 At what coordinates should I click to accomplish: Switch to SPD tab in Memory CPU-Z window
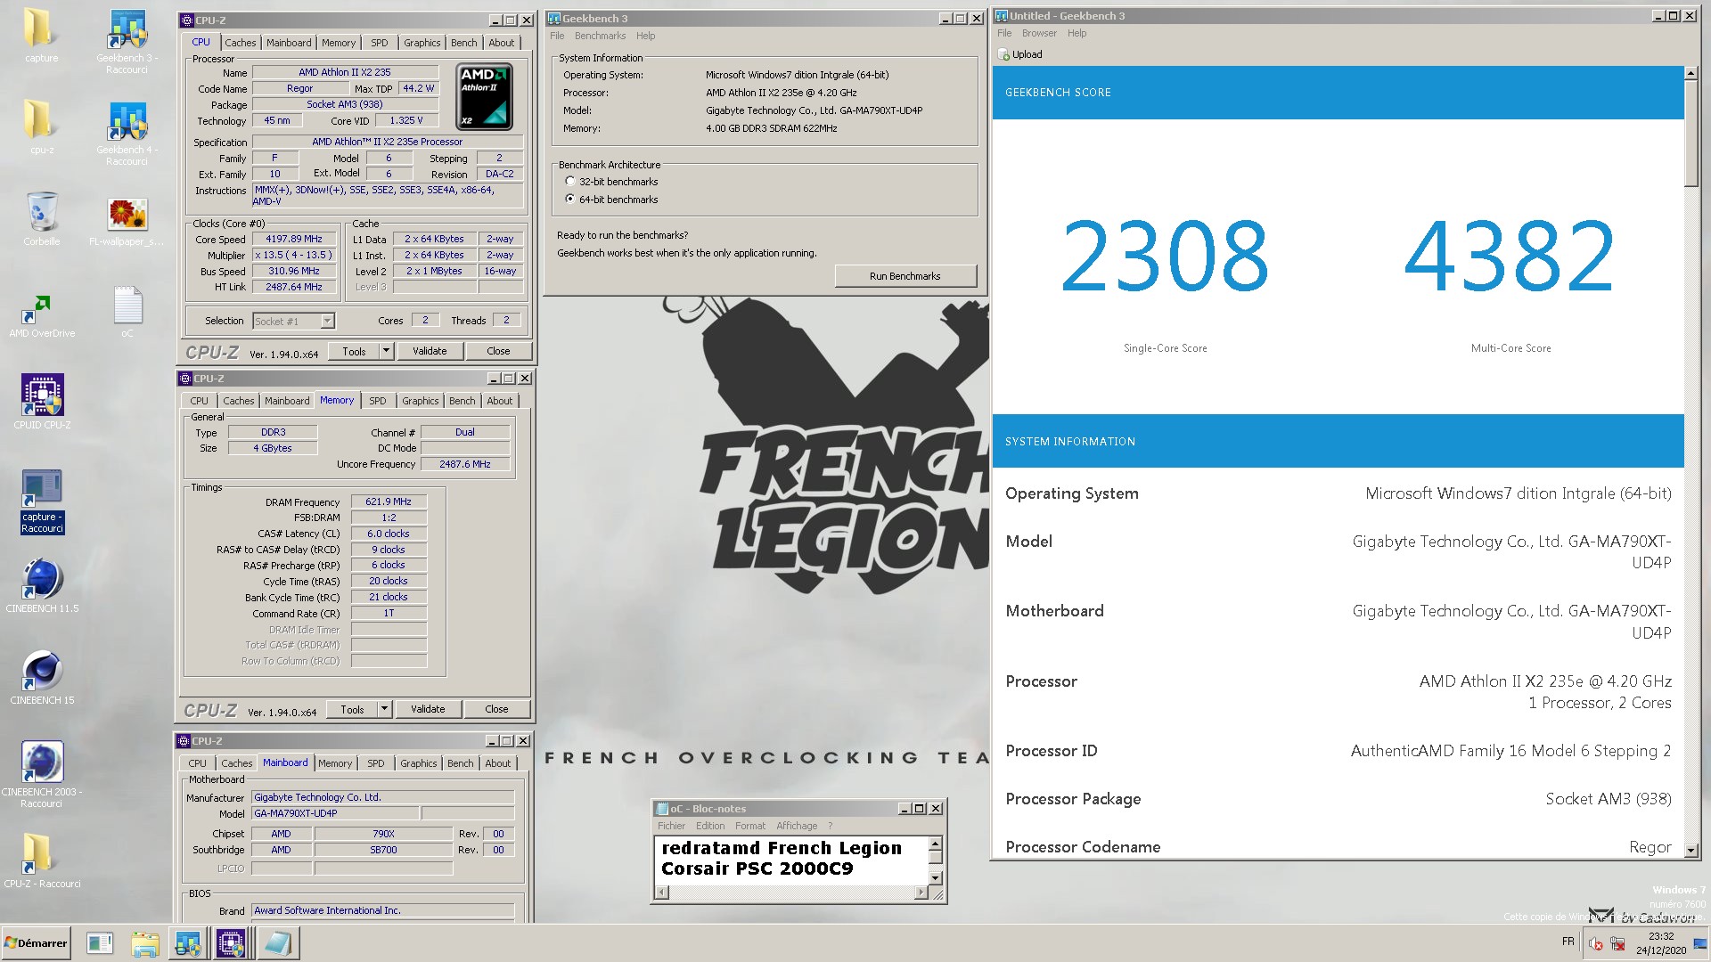click(378, 401)
